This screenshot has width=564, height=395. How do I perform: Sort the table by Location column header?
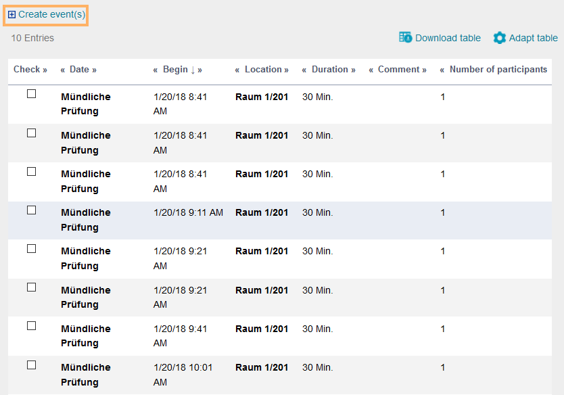click(263, 70)
